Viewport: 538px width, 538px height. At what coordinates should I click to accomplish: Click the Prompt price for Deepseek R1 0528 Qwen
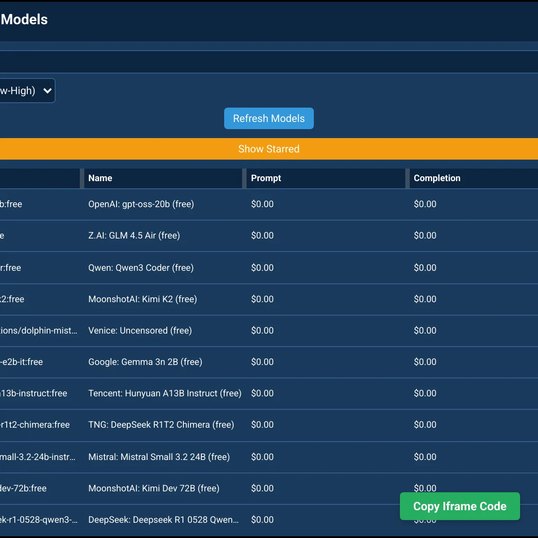point(262,520)
